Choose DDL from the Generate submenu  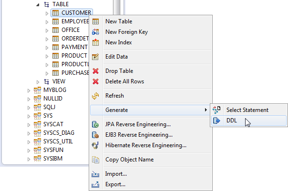[231, 121]
